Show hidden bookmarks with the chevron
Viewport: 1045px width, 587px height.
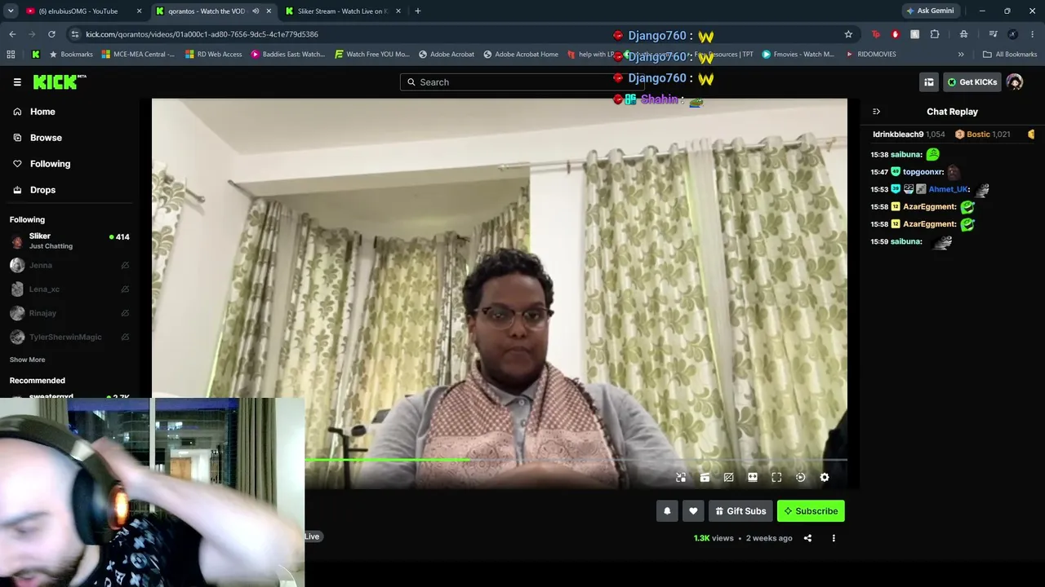click(961, 55)
